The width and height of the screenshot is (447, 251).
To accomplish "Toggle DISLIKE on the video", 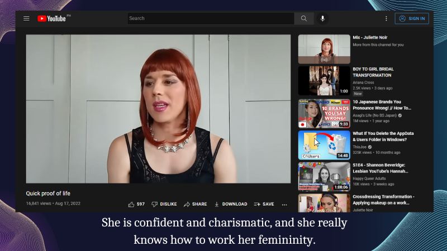I will click(164, 204).
